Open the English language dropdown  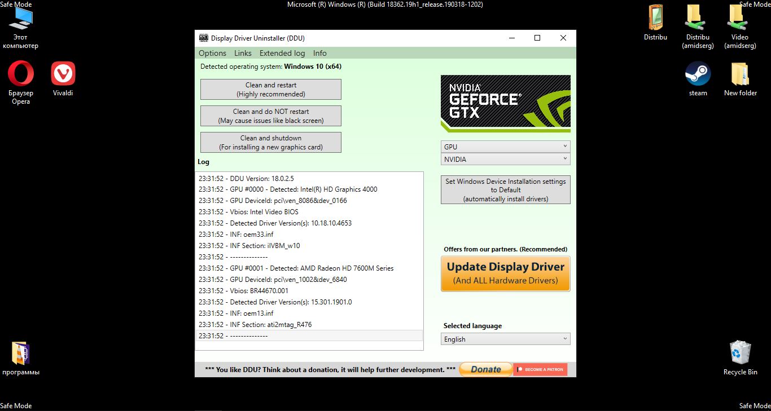click(505, 339)
